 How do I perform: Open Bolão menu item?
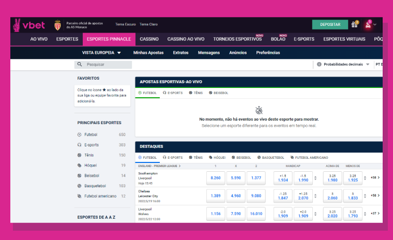(x=278, y=39)
